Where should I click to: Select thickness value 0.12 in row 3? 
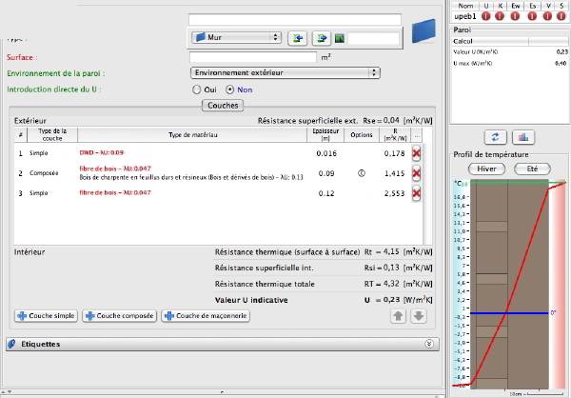[326, 193]
